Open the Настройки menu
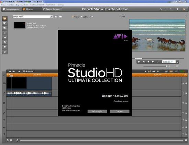The width and height of the screenshot is (189, 145). (x=50, y=5)
